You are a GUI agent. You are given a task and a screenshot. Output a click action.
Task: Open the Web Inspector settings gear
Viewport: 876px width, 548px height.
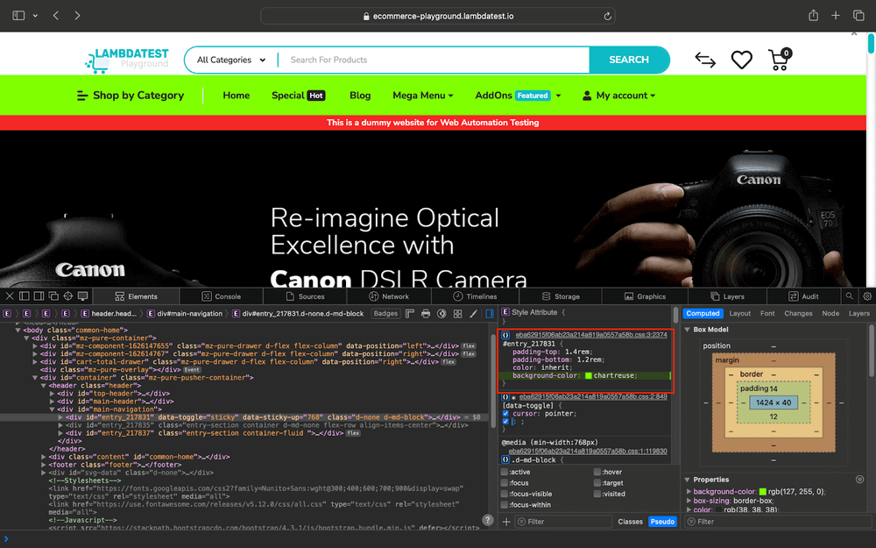point(867,296)
